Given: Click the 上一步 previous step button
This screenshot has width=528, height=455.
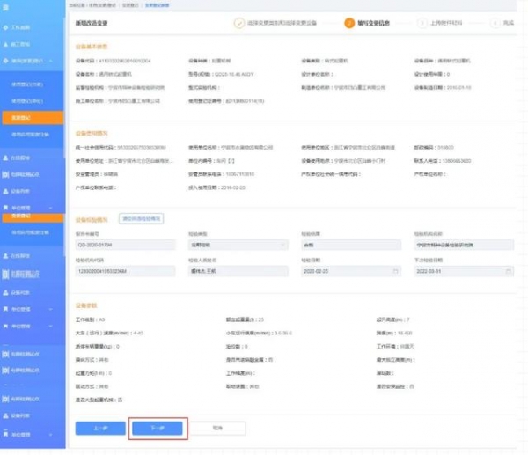Looking at the screenshot, I should (x=99, y=427).
